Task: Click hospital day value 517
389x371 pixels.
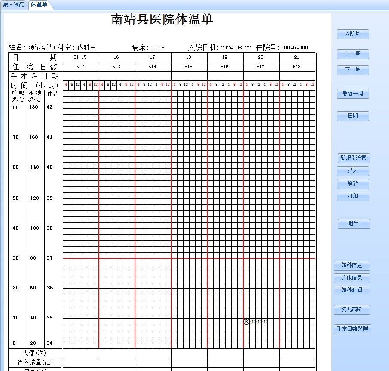Action: [x=261, y=67]
